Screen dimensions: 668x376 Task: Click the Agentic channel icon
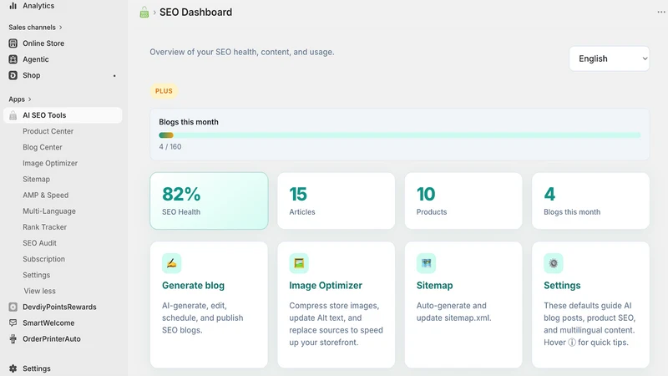click(x=13, y=59)
